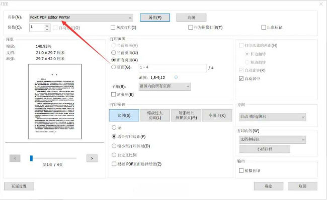The height and width of the screenshot is (200, 327).
Task: Click the 小结注释 summarize comments button
Action: 265,149
